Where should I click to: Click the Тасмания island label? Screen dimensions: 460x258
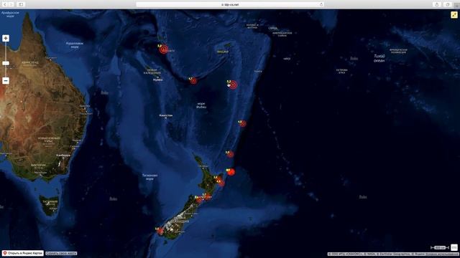coord(50,202)
